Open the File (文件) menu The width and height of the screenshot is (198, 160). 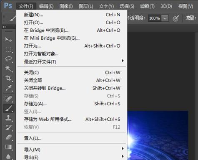click(x=26, y=6)
